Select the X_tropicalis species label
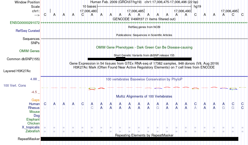The width and height of the screenshot is (248, 145). 31,127
